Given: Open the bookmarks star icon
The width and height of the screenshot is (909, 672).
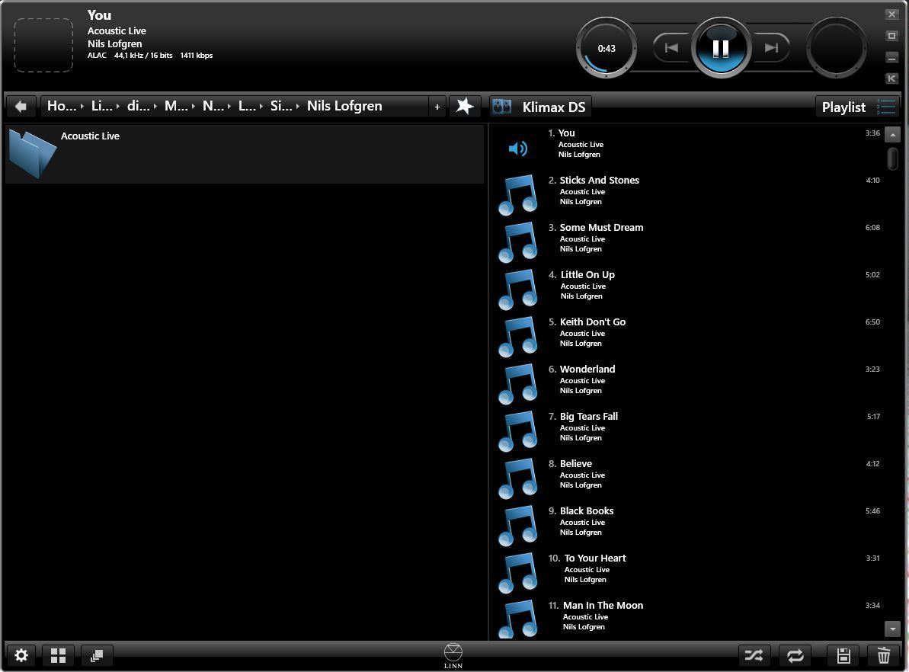Looking at the screenshot, I should click(464, 107).
